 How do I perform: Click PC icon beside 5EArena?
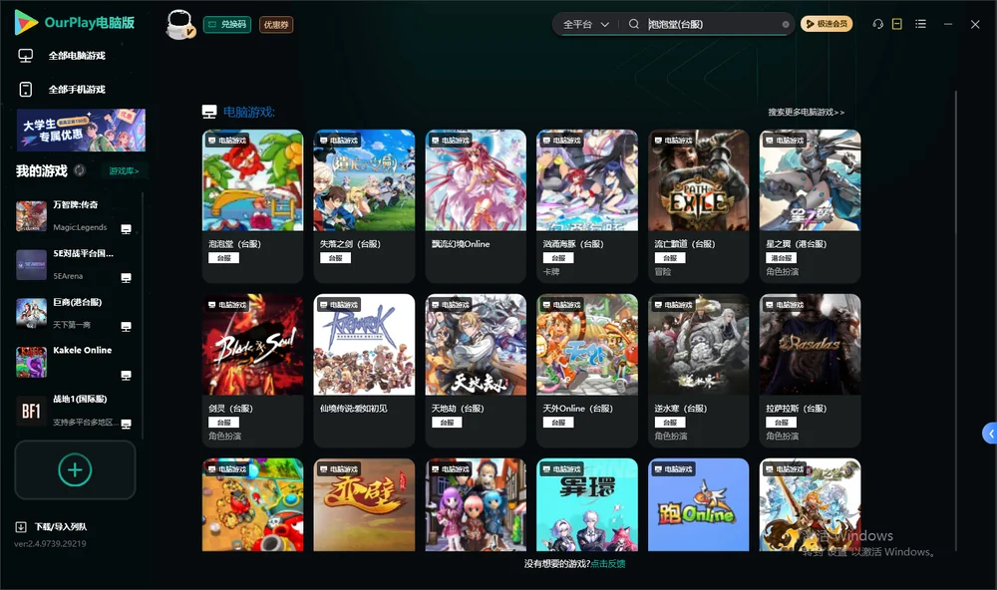[126, 278]
